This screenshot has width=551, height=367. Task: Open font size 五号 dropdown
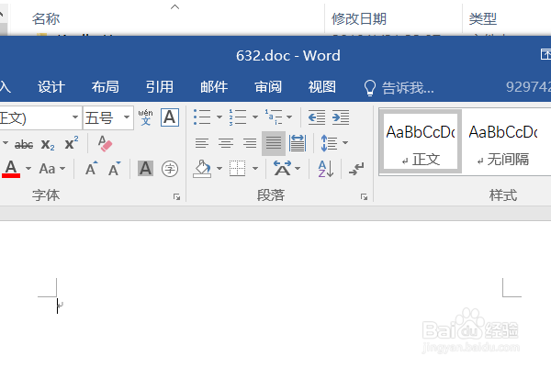coord(127,117)
